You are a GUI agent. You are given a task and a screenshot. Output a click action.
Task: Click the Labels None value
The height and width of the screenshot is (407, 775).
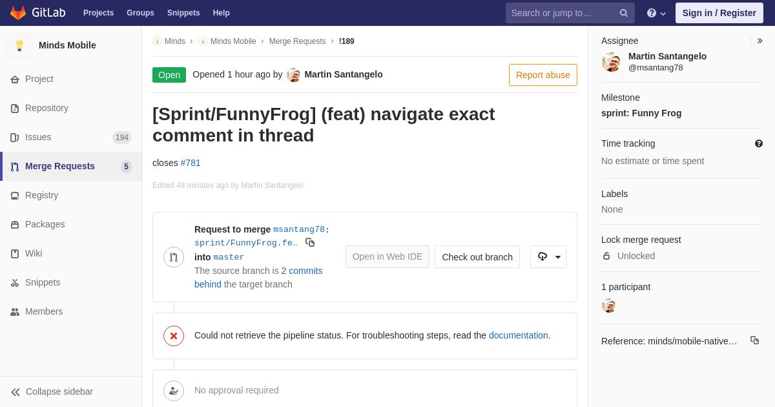[x=612, y=209]
